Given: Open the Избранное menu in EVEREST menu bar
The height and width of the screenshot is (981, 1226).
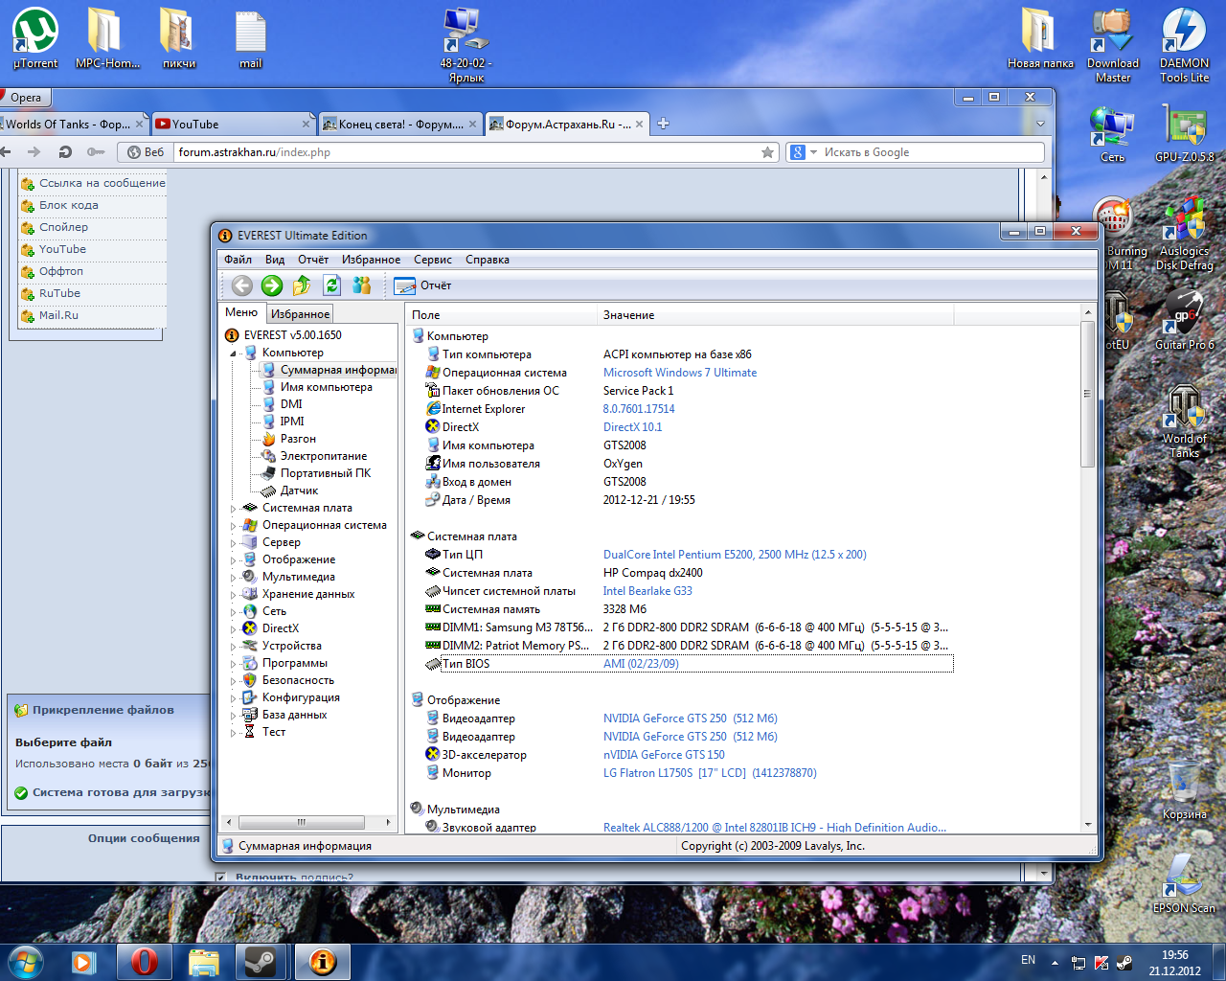Looking at the screenshot, I should point(371,260).
